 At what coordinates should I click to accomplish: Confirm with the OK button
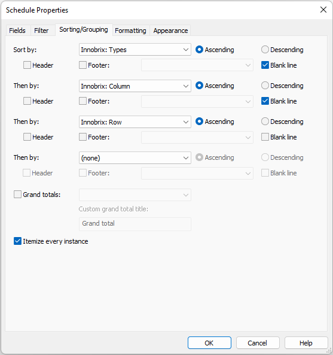click(209, 343)
